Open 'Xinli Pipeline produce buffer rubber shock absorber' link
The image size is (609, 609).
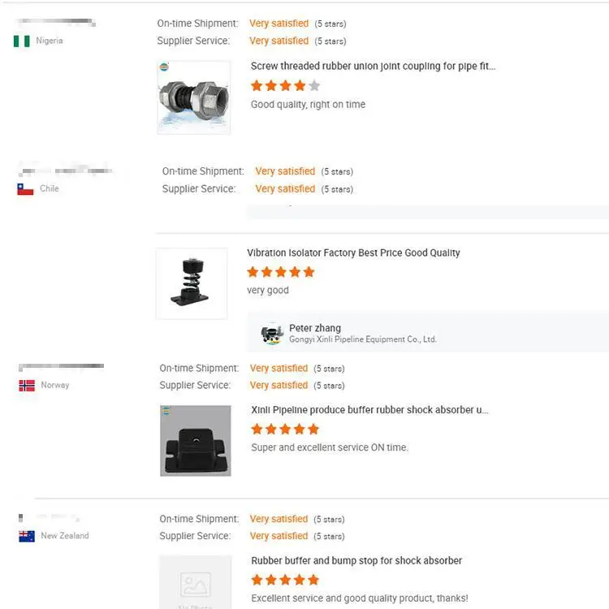[x=369, y=410]
